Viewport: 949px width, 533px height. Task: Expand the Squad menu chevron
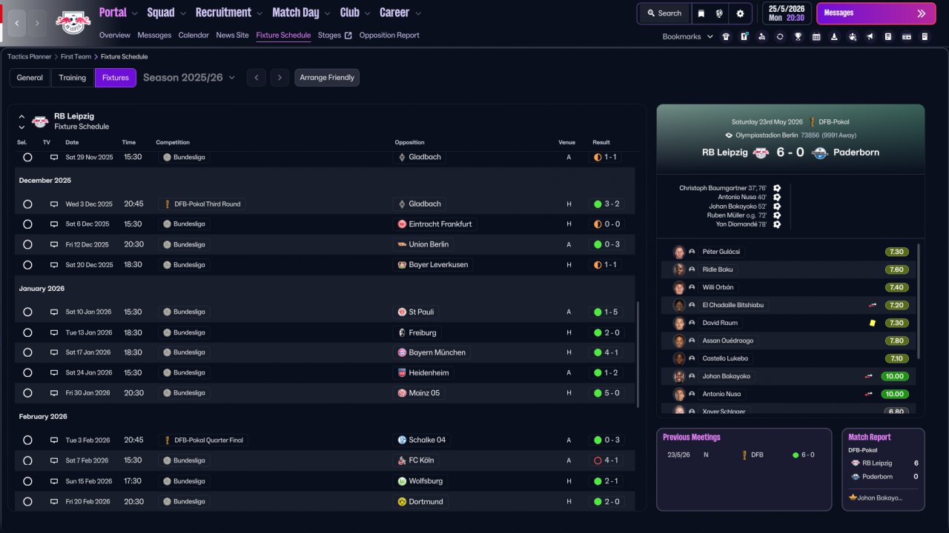pos(183,13)
